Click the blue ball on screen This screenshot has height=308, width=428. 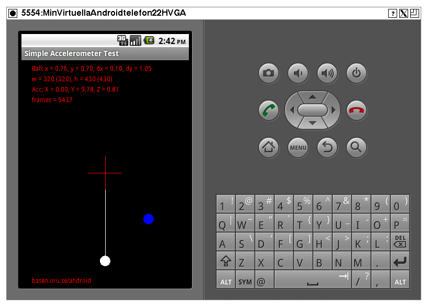149,219
